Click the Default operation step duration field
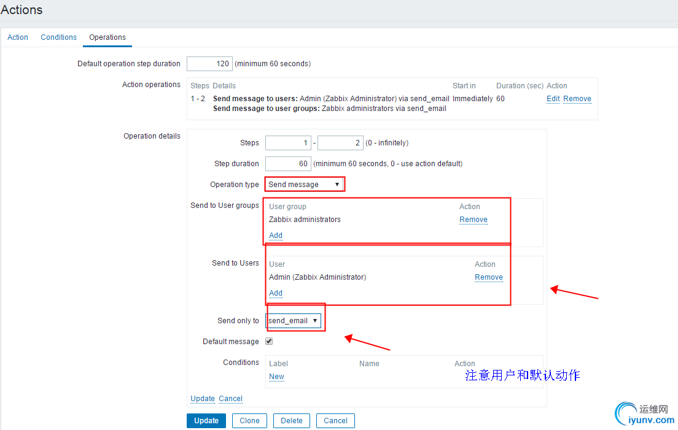678x430 pixels. click(209, 63)
